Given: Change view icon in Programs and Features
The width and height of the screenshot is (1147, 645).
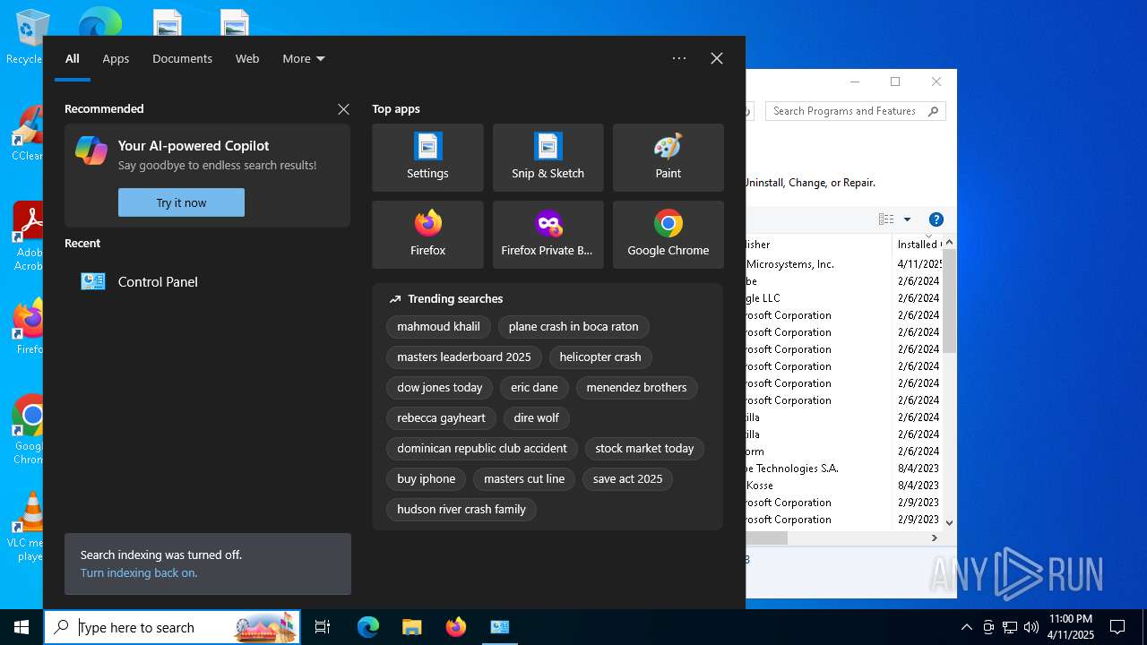Looking at the screenshot, I should (x=886, y=219).
